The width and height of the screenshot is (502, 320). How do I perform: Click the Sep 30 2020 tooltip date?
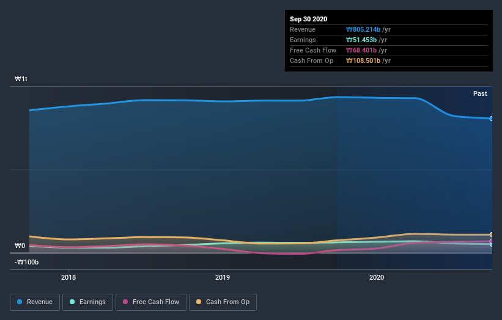(308, 19)
